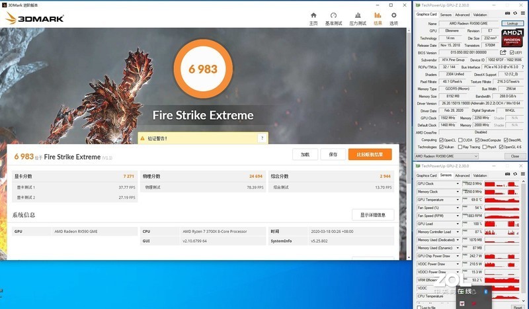This screenshot has height=309, width=529.
Task: Click the 显卡分数 value 7 271
Action: tap(129, 176)
